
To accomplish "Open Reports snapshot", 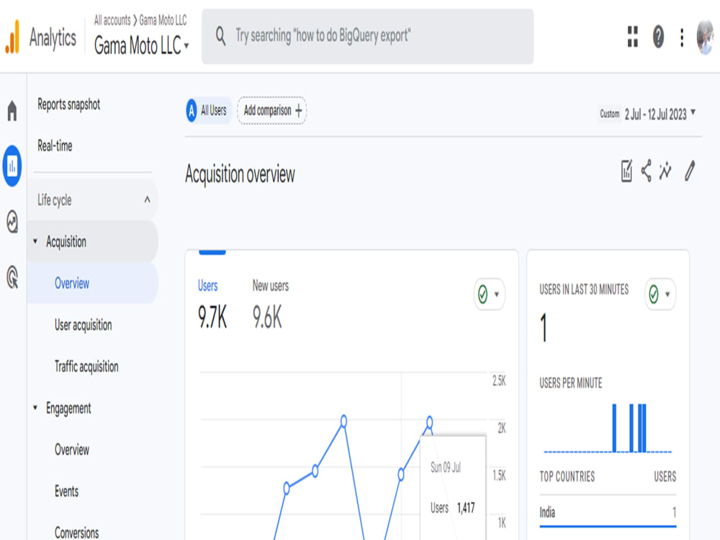I will (69, 104).
